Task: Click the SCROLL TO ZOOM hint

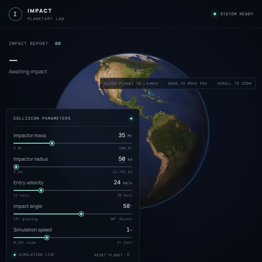Action: pyautogui.click(x=234, y=83)
